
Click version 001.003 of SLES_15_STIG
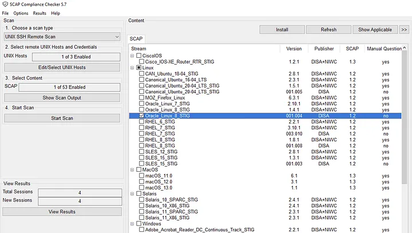(x=294, y=164)
